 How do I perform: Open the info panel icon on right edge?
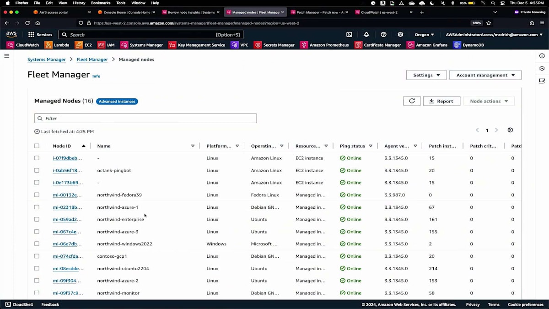(542, 56)
